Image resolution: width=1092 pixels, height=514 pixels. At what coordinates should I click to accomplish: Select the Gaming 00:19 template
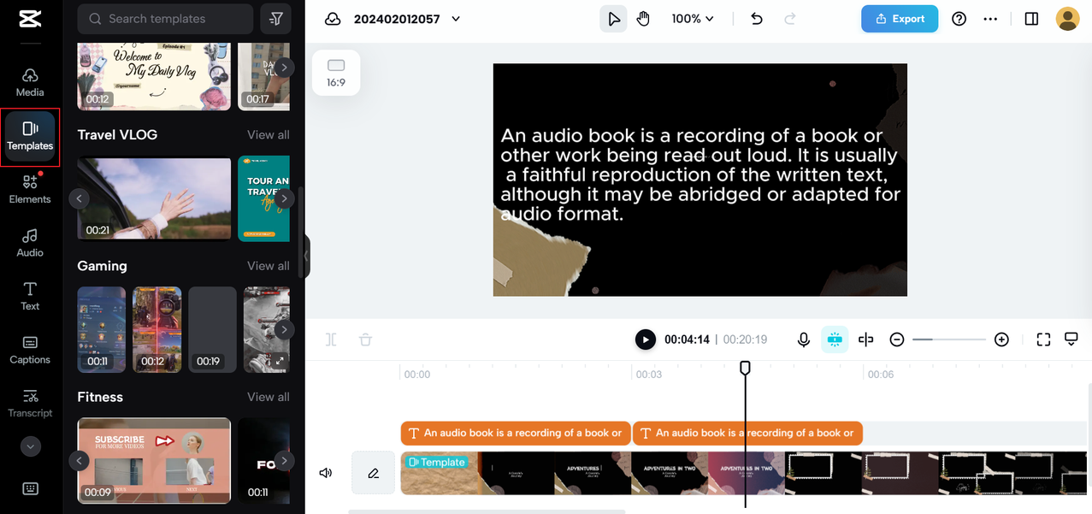[x=212, y=329]
